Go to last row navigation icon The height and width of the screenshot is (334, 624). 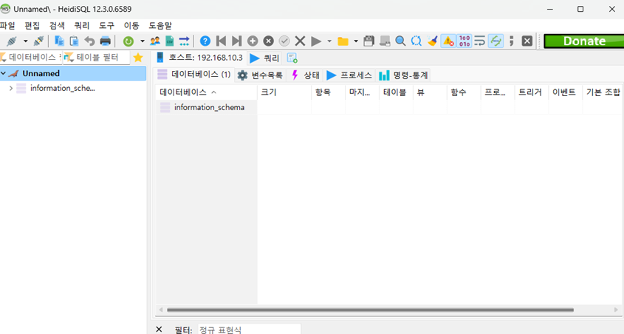(237, 41)
